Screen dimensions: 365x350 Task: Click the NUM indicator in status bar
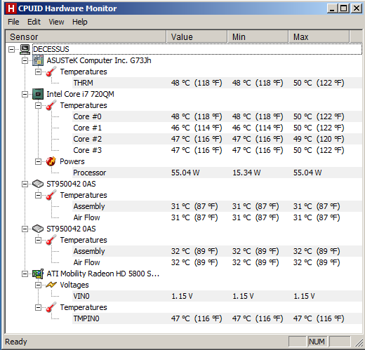317,342
